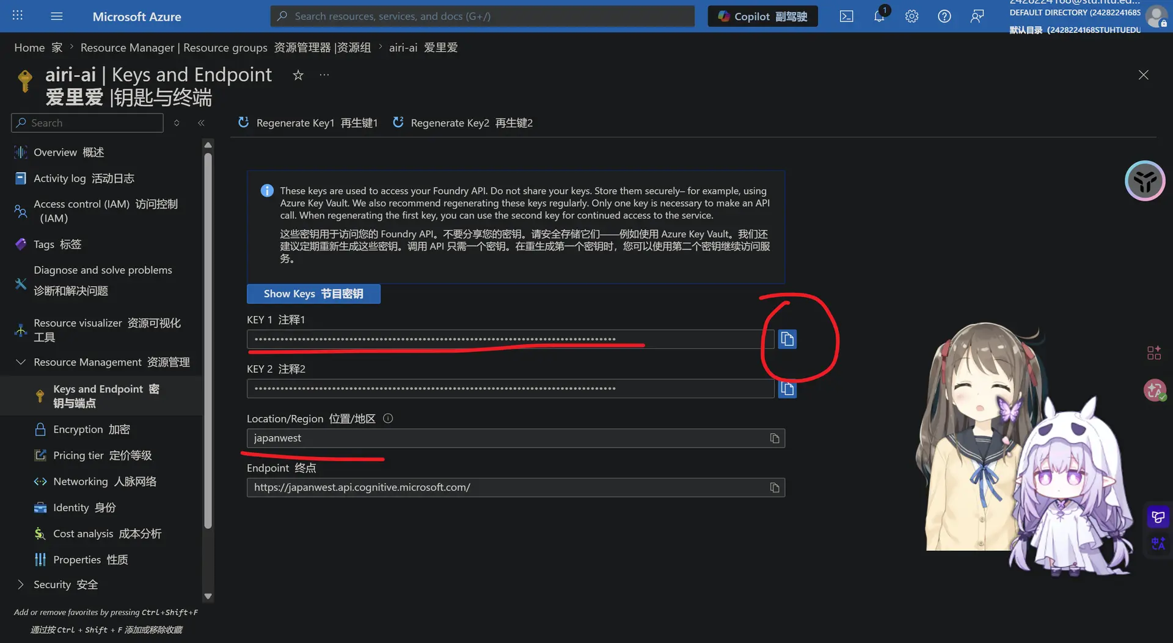Go to Home breadcrumb
The height and width of the screenshot is (643, 1173).
[x=38, y=48]
